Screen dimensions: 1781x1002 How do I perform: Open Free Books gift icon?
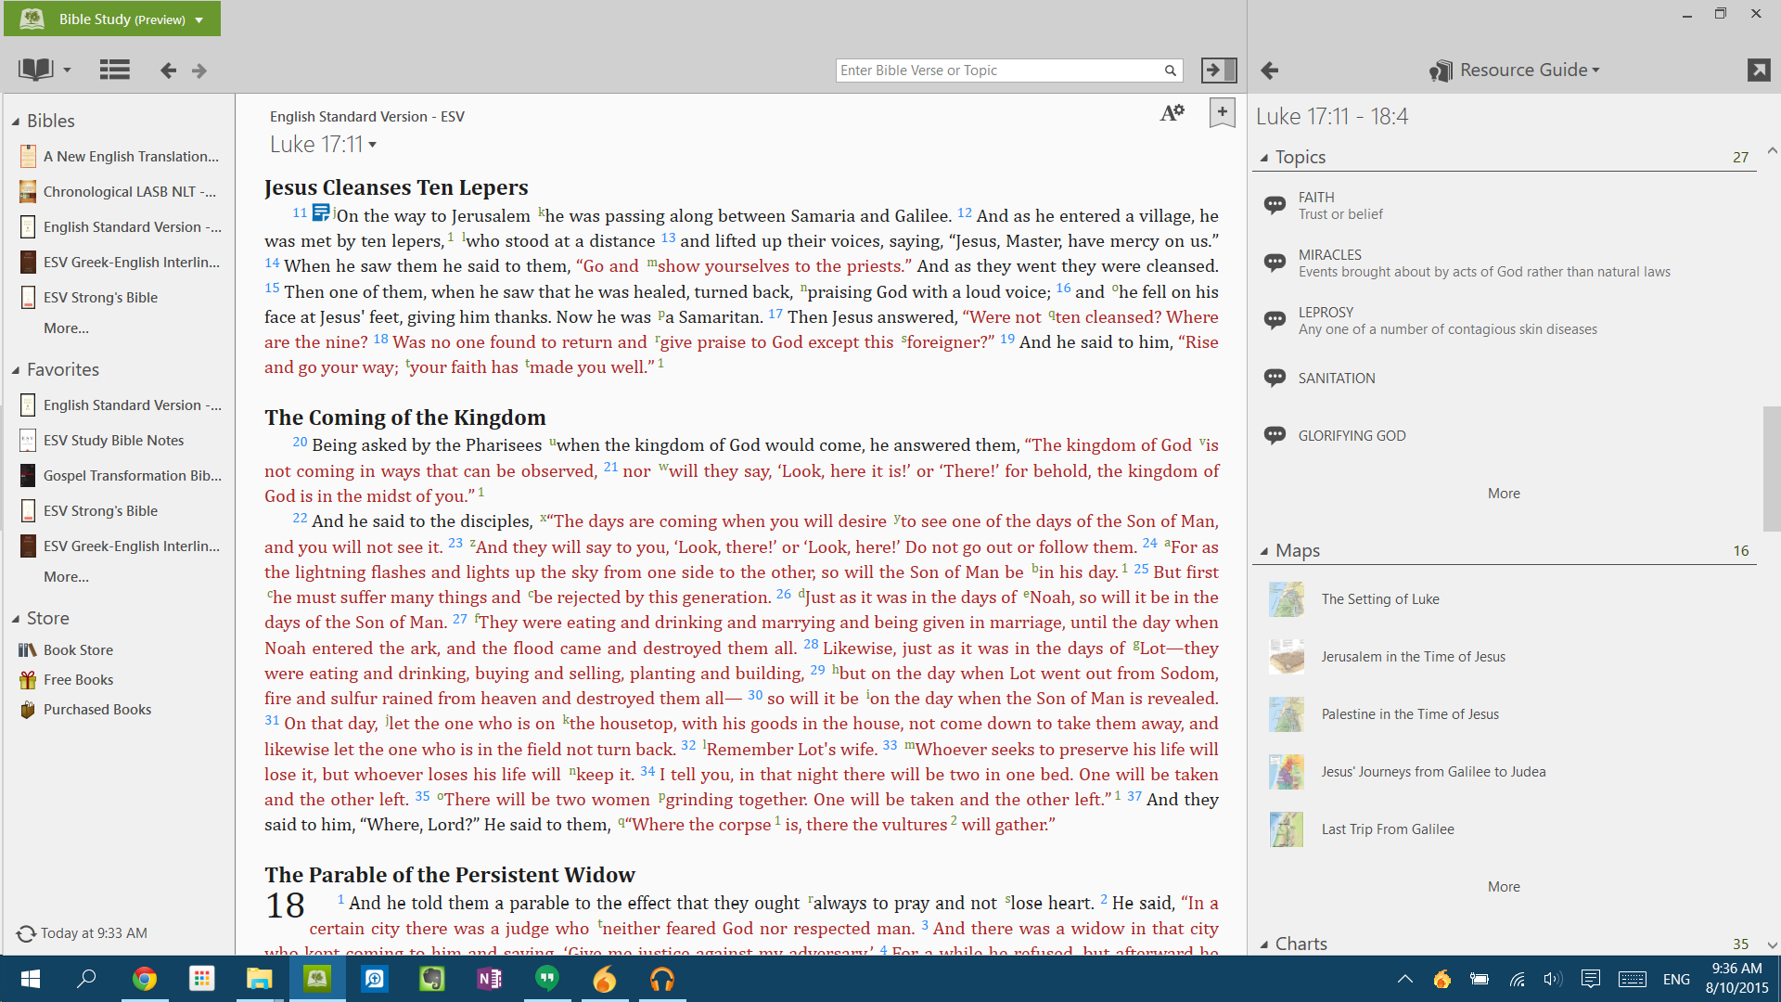[27, 680]
